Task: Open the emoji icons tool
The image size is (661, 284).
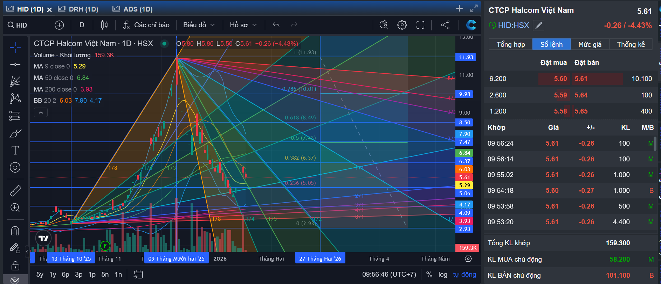Action: [x=15, y=168]
